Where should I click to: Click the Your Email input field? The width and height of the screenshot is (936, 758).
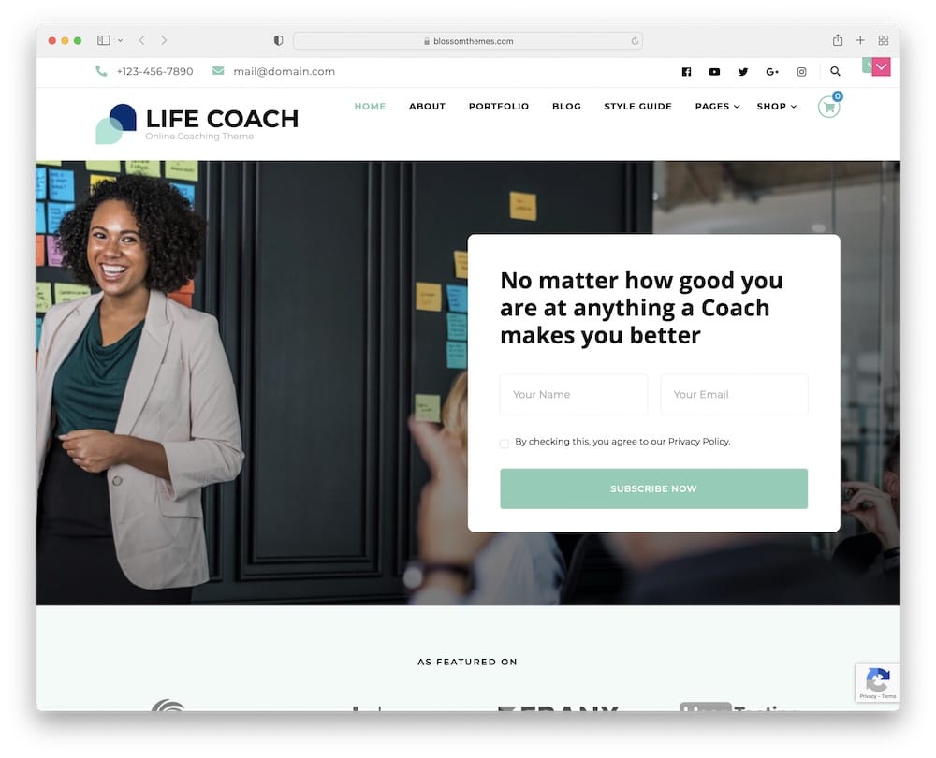734,395
